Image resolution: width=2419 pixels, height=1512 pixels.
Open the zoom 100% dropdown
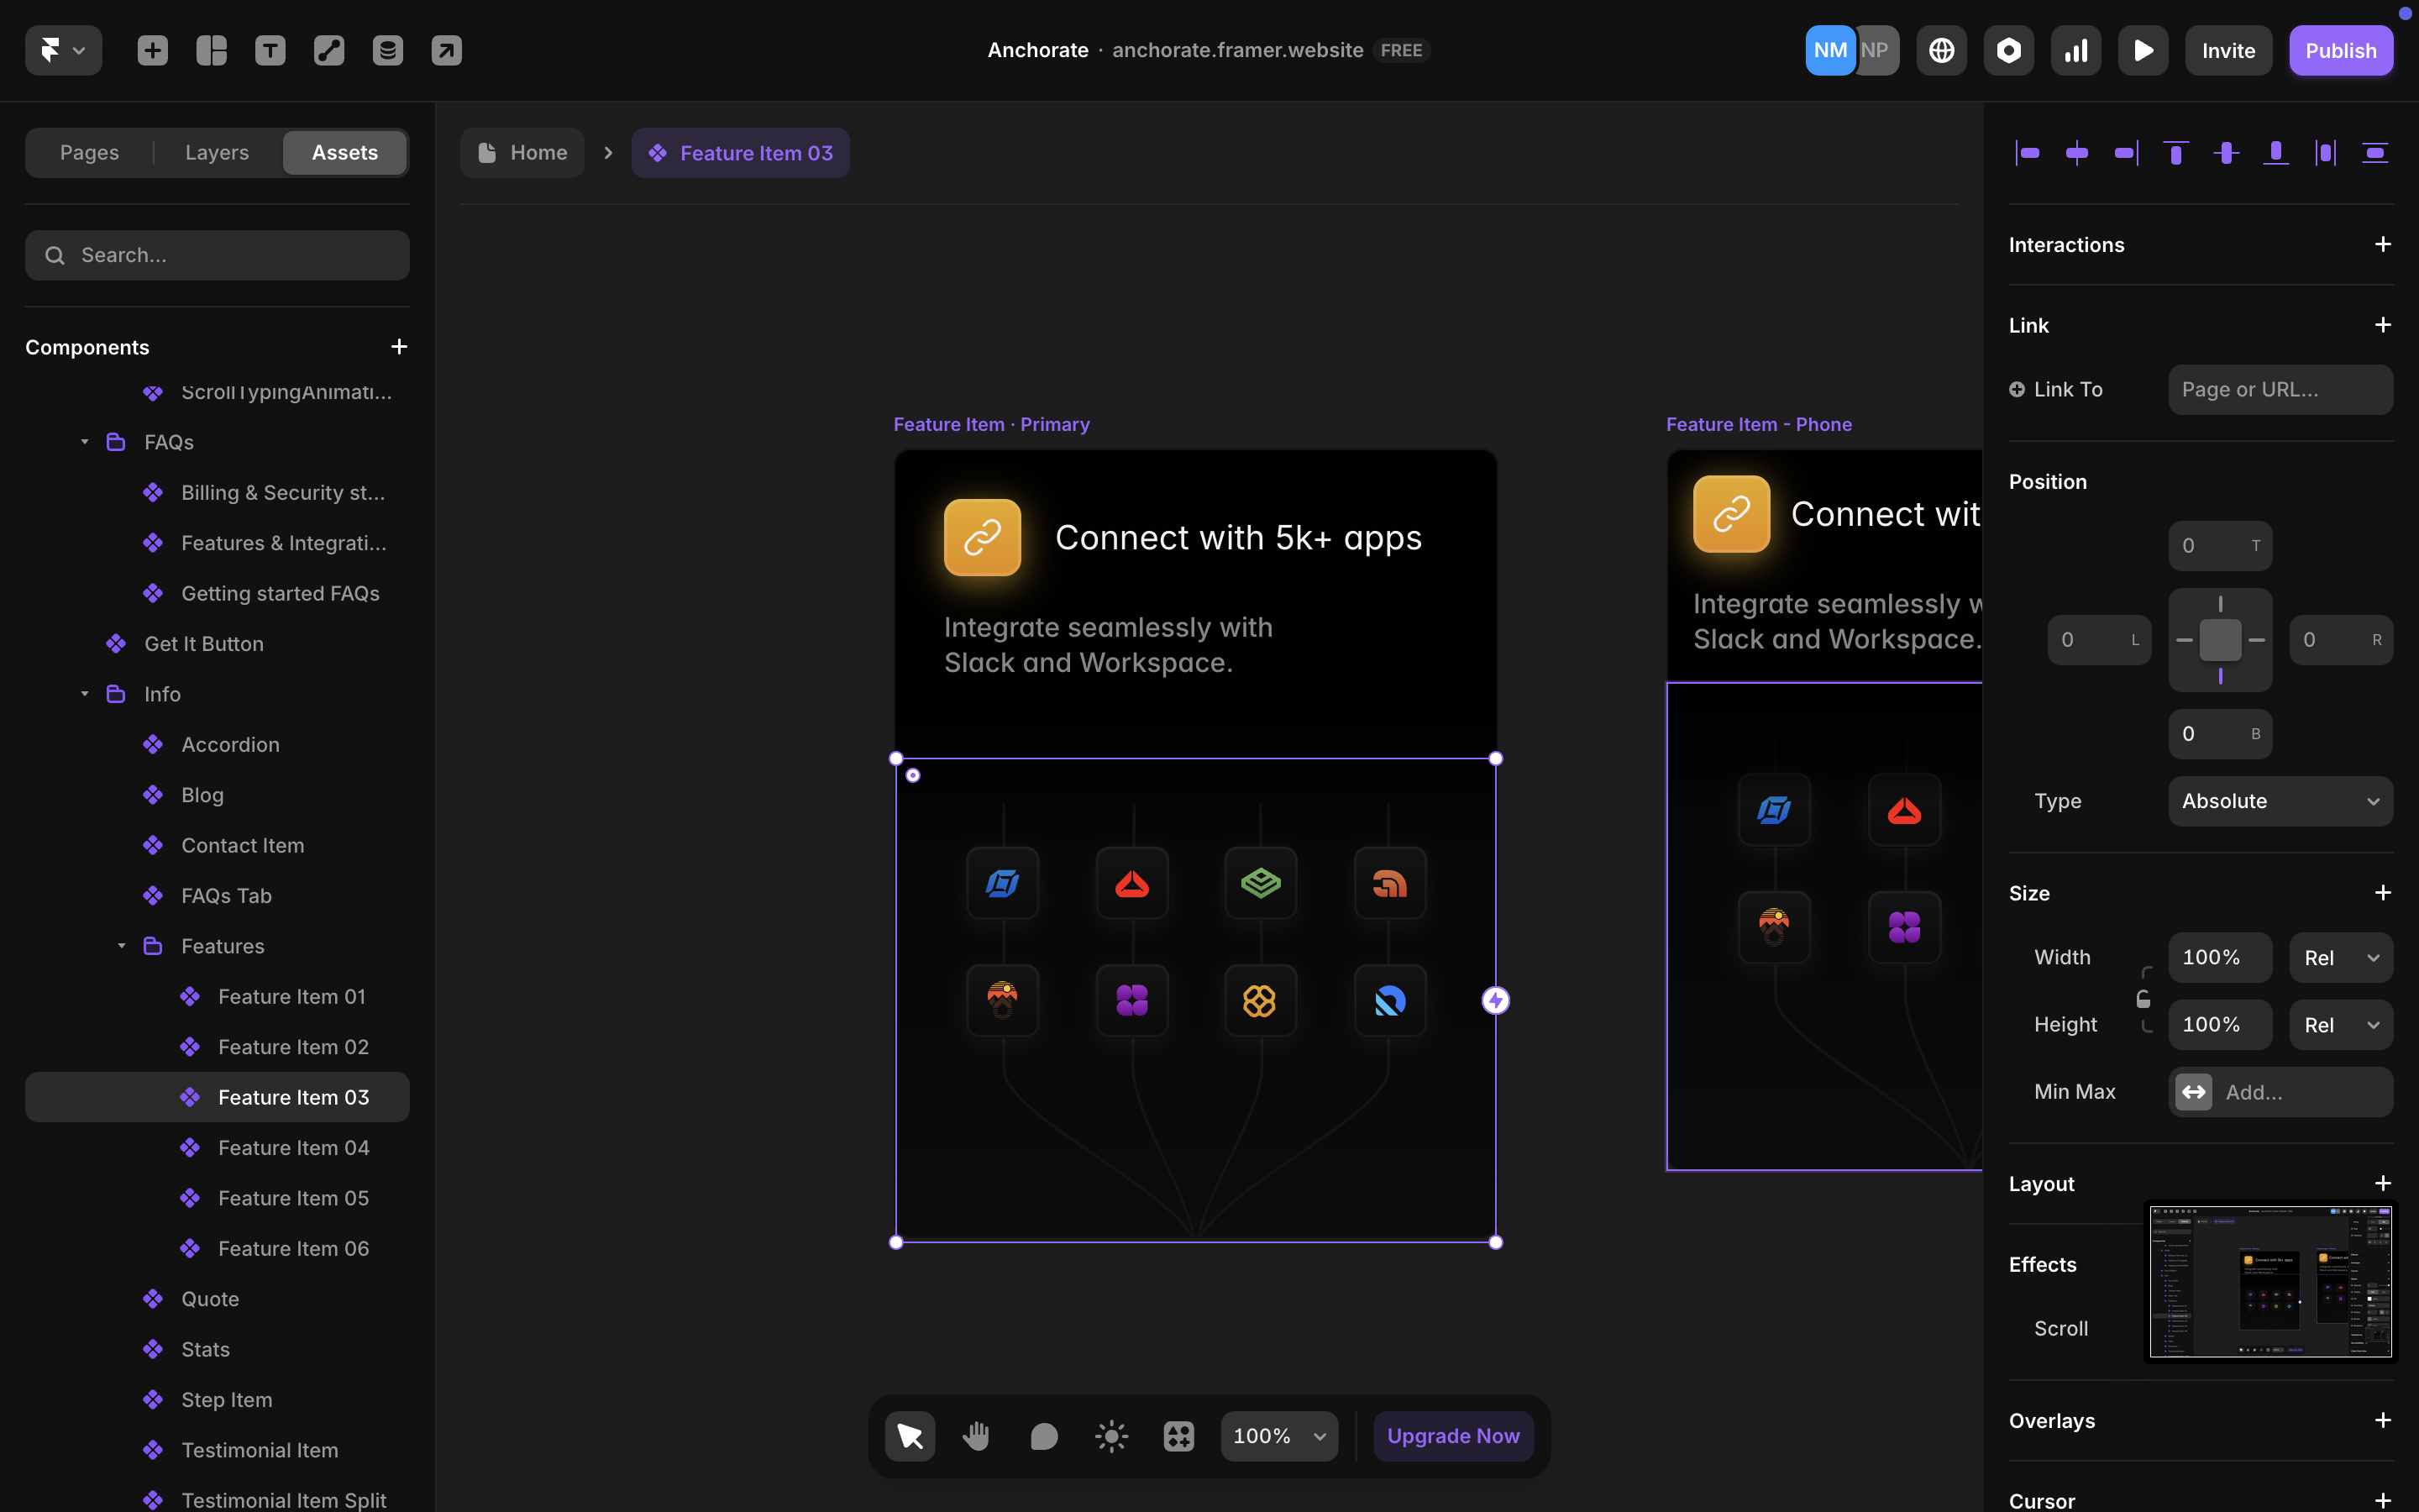[x=1278, y=1436]
